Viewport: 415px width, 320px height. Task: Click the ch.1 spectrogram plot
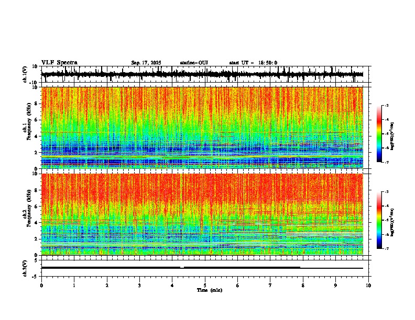click(202, 128)
